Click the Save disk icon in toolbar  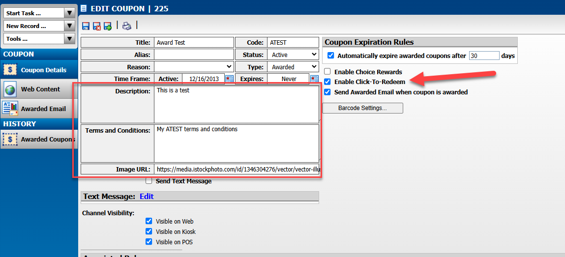click(x=86, y=26)
